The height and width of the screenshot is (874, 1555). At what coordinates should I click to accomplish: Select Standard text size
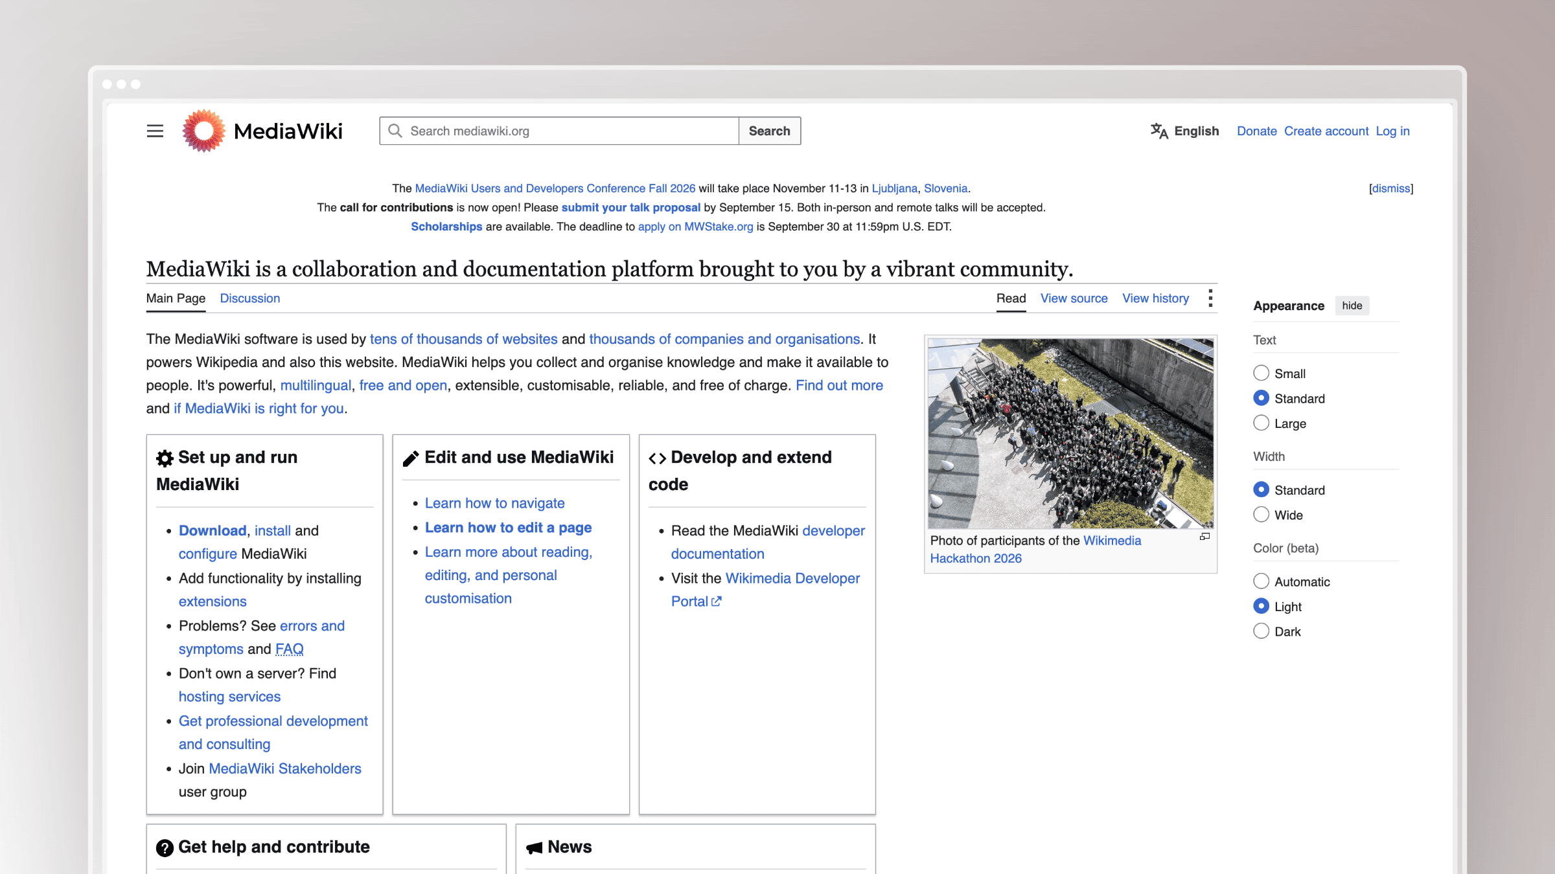(1261, 398)
